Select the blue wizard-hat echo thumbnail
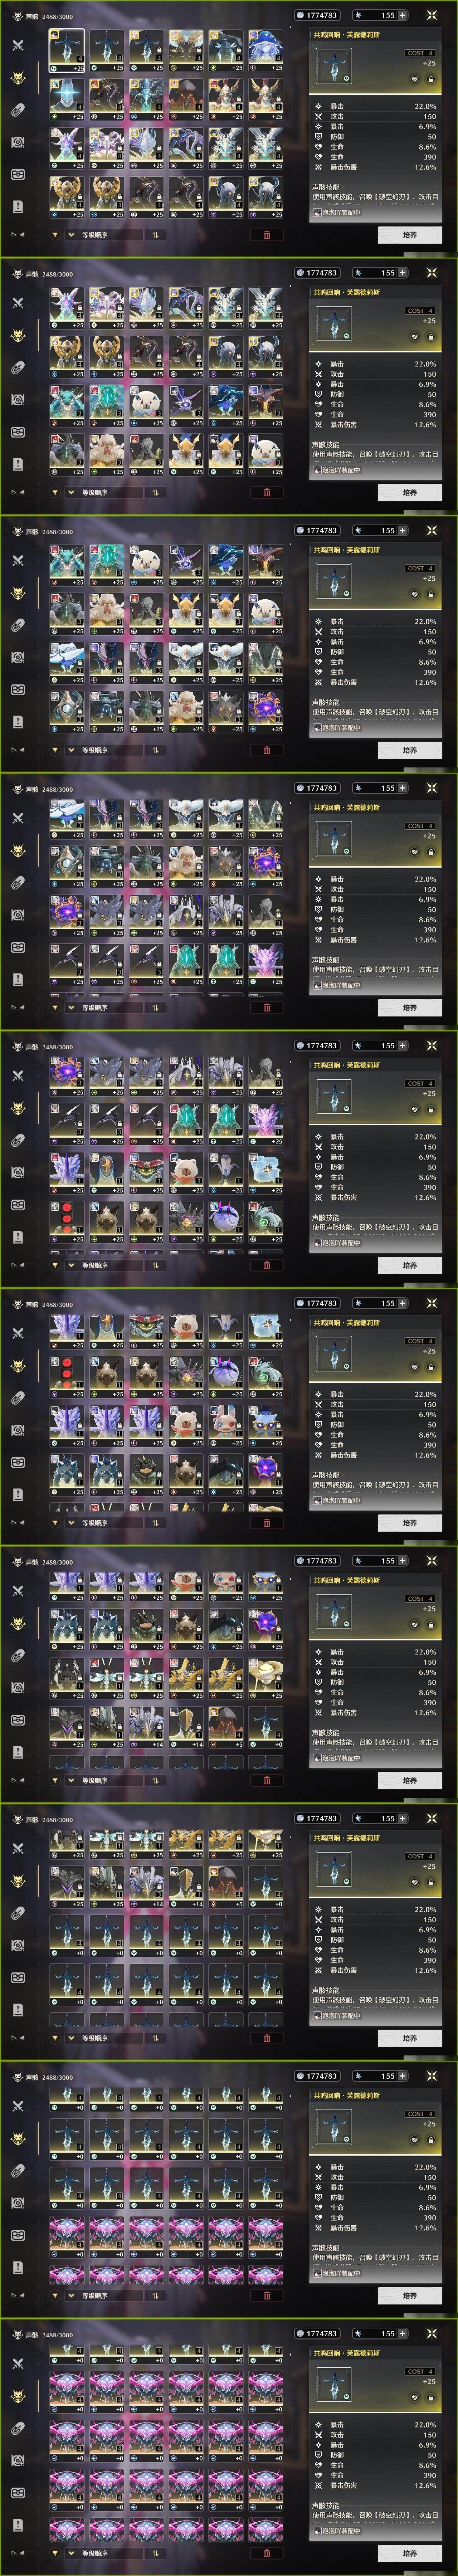 coord(266,50)
